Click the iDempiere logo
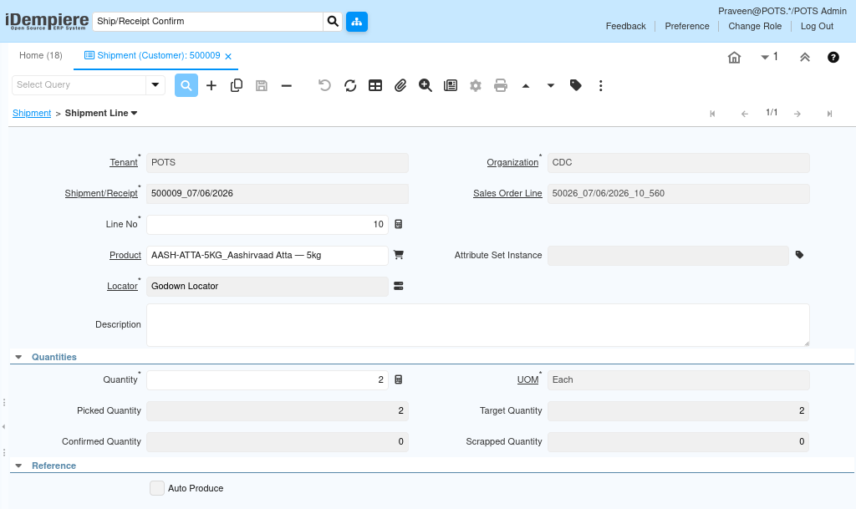The height and width of the screenshot is (509, 856). (47, 21)
